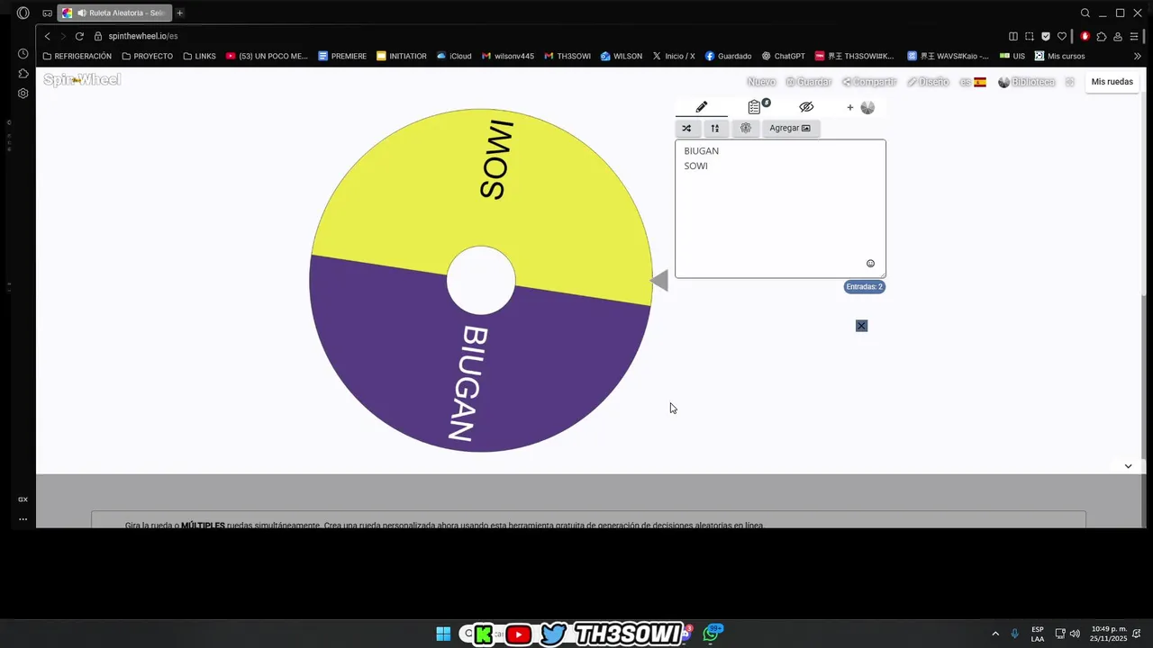Screen dimensions: 1153x648
Task: Click inside the entries text area
Action: click(x=780, y=209)
